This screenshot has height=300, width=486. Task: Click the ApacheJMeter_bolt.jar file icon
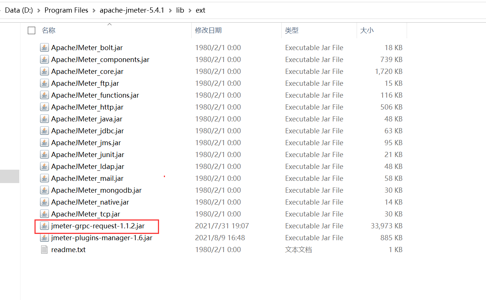tap(44, 48)
